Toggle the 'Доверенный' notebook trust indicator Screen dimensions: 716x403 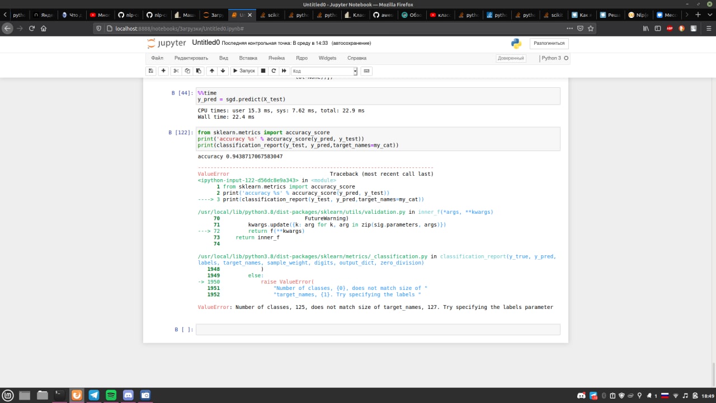(511, 58)
